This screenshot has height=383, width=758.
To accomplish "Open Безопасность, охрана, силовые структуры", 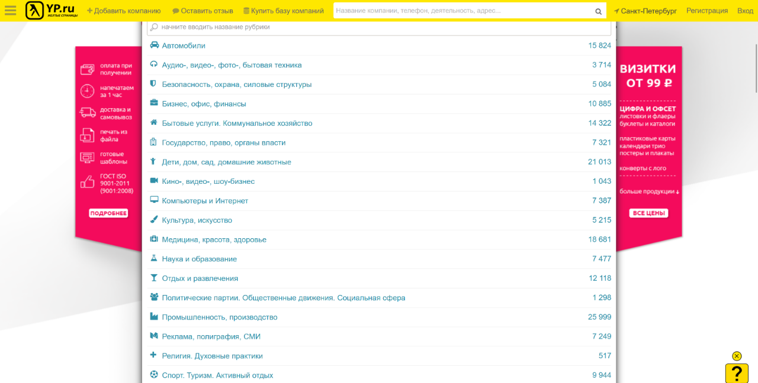I will click(x=237, y=85).
